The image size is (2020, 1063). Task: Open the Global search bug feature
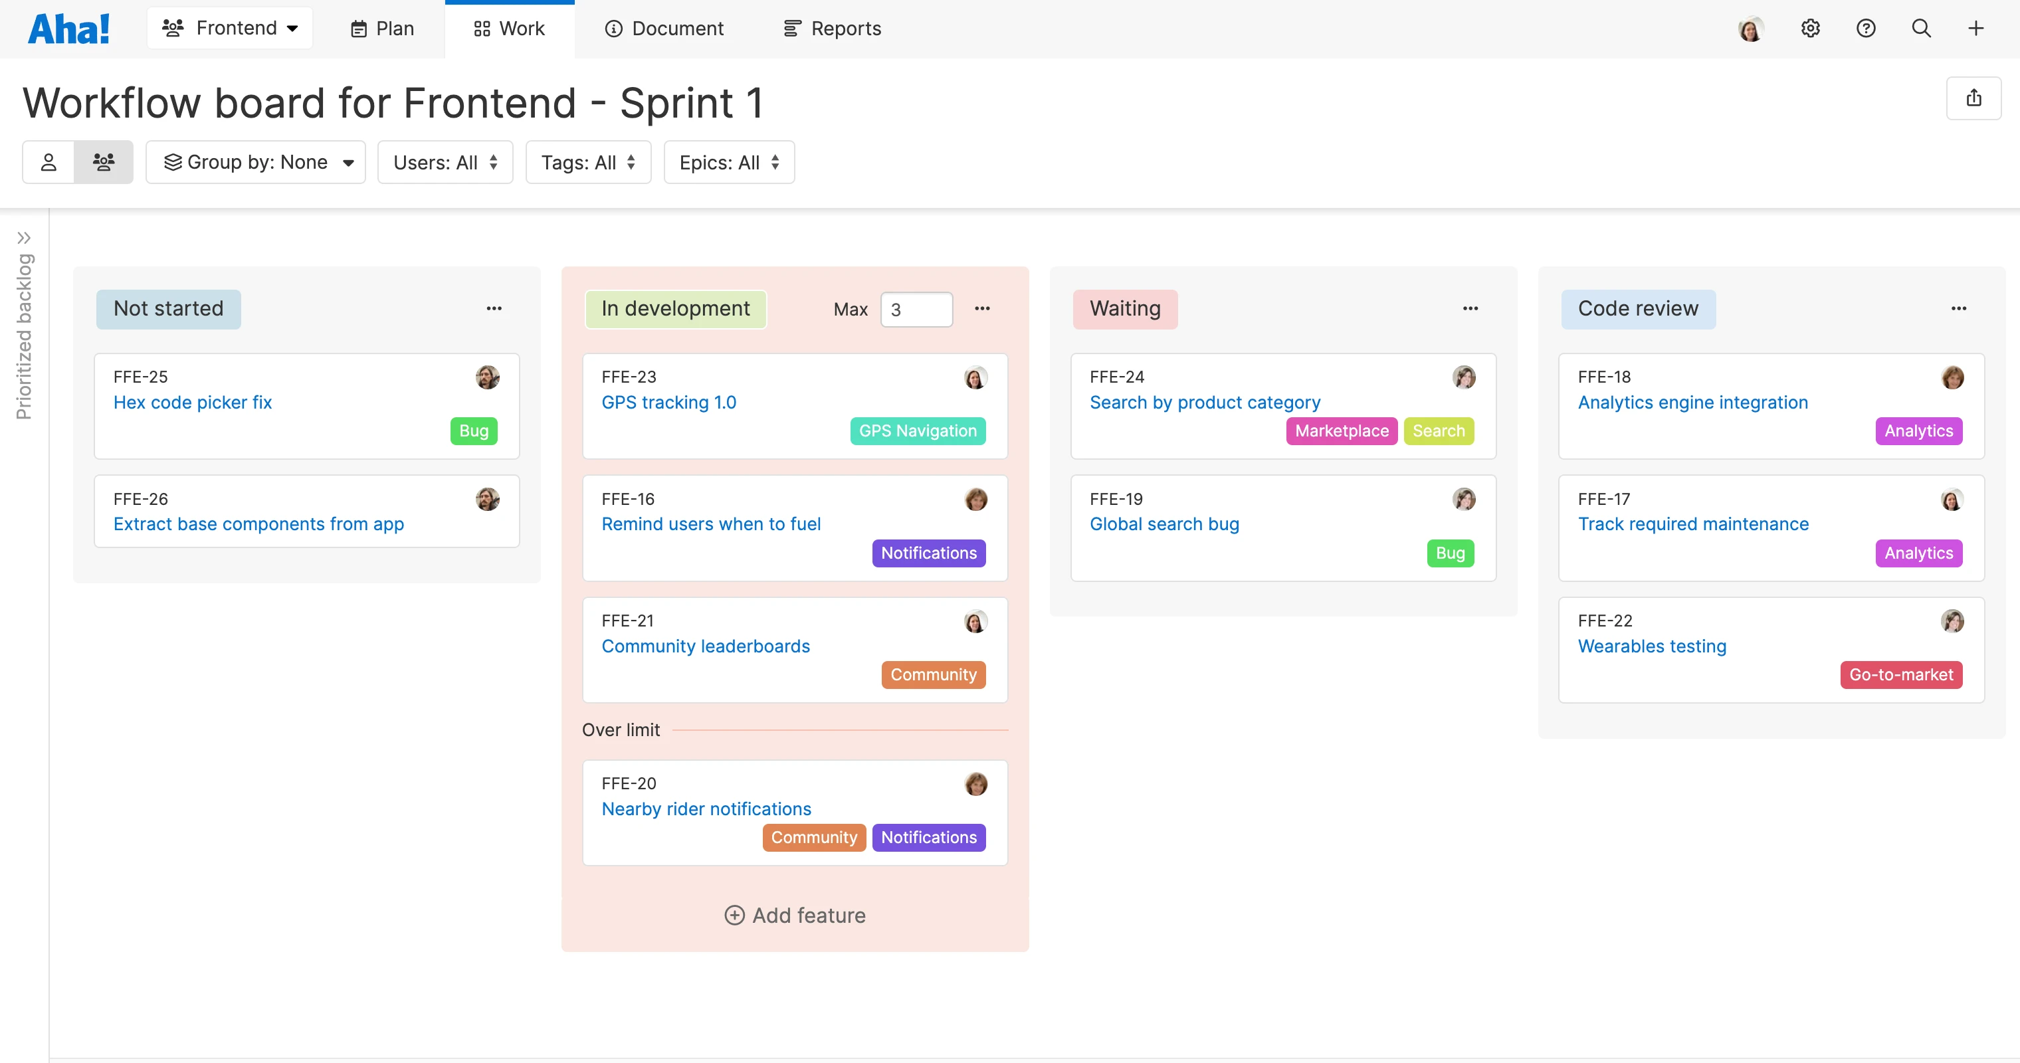click(x=1163, y=524)
